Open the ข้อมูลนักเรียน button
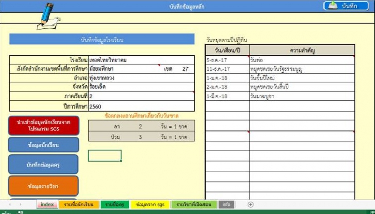 (x=43, y=145)
